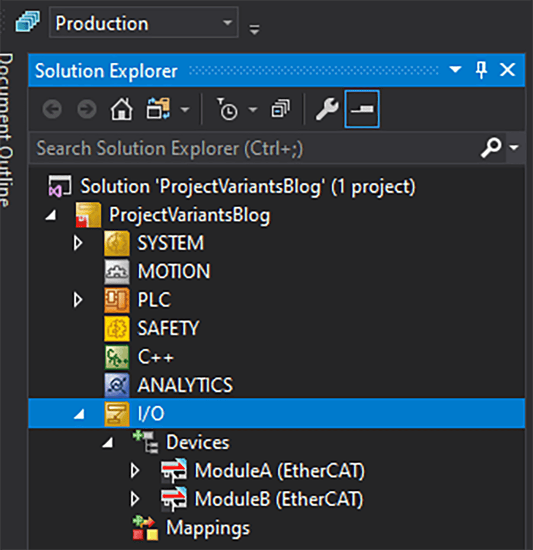
Task: Open toolbar options overflow beside Production
Action: pyautogui.click(x=254, y=30)
